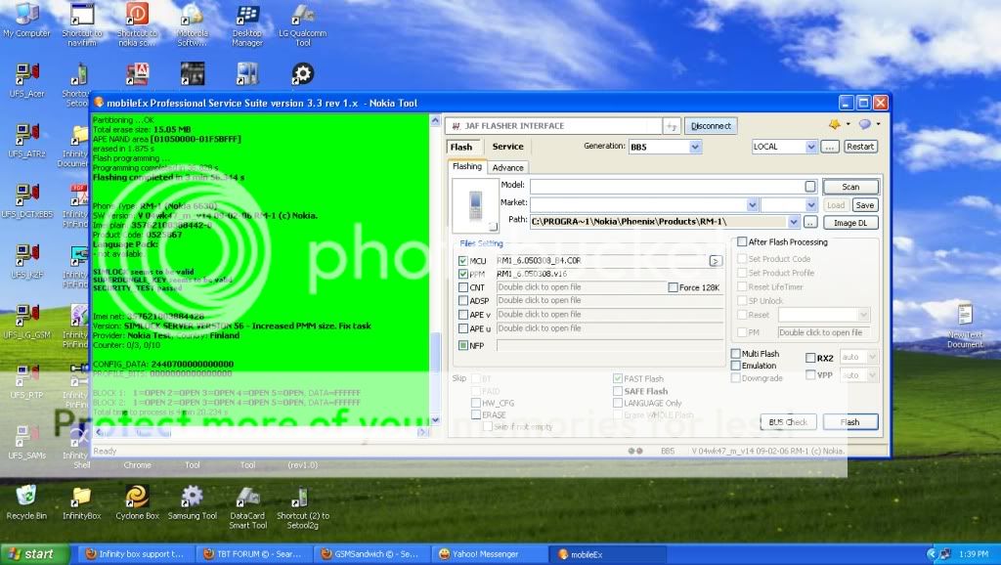
Task: Click the log panel's scroll-up arrow
Action: pyautogui.click(x=435, y=120)
